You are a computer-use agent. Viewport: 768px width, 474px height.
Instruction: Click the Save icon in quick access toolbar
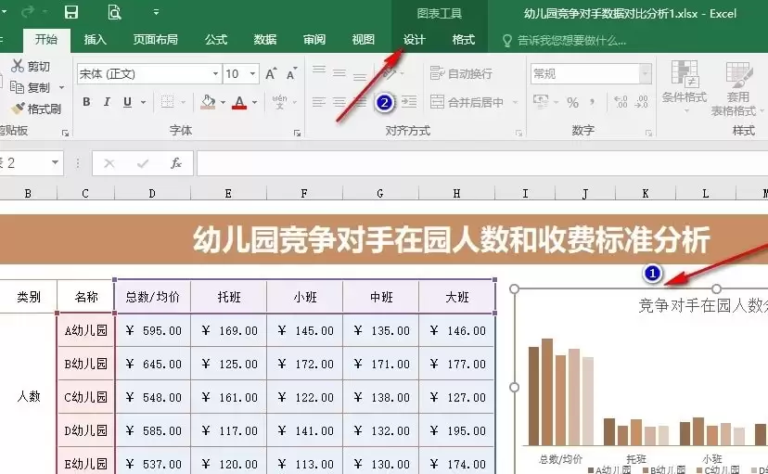[x=71, y=12]
